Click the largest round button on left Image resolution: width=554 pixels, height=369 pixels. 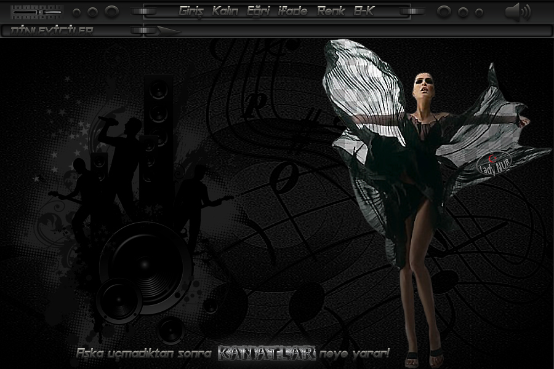[x=111, y=12]
